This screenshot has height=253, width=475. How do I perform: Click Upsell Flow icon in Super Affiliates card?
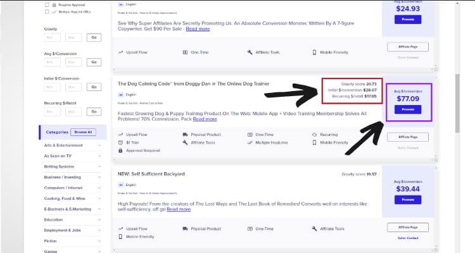(120, 52)
